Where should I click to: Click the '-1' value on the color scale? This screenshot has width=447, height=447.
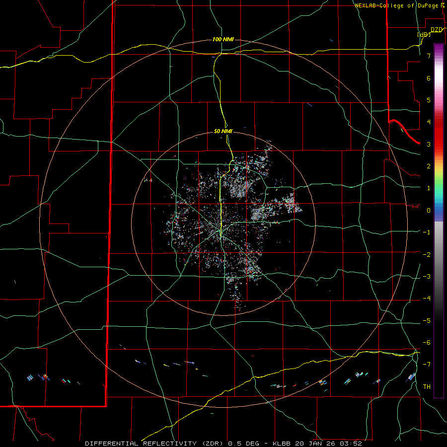(x=427, y=232)
